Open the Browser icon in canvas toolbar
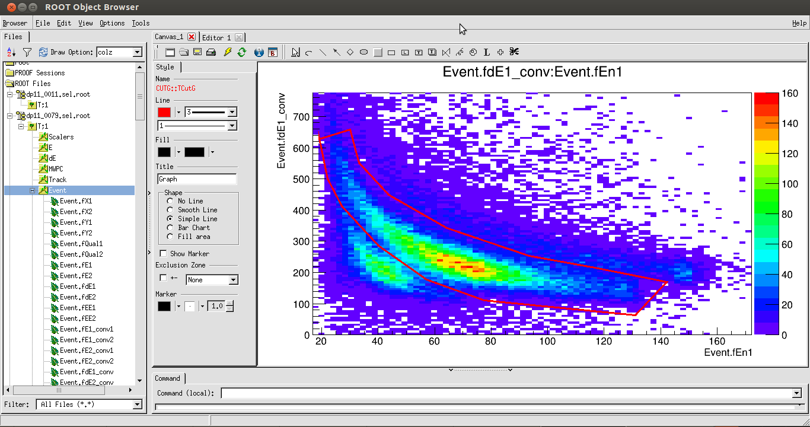Viewport: 810px width, 427px height. [x=273, y=52]
